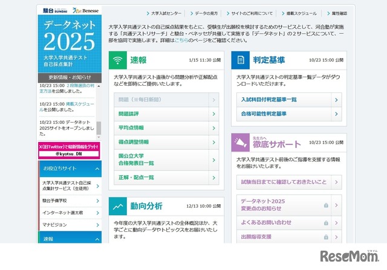Click the chart line icon beside 動向分析
Image resolution: width=387 pixels, height=270 pixels.
118,206
